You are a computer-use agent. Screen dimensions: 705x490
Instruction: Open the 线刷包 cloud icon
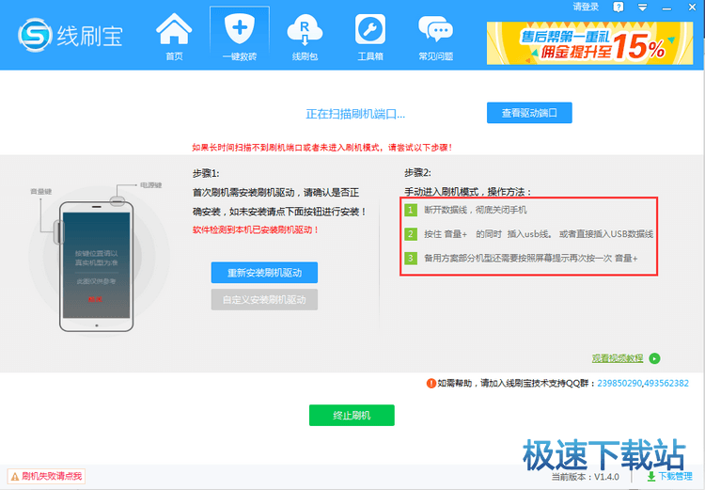tap(305, 36)
